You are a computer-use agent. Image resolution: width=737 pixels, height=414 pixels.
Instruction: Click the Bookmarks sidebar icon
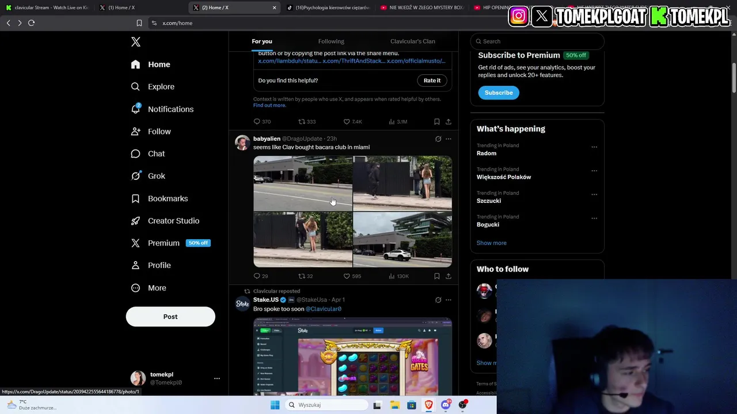pos(135,198)
